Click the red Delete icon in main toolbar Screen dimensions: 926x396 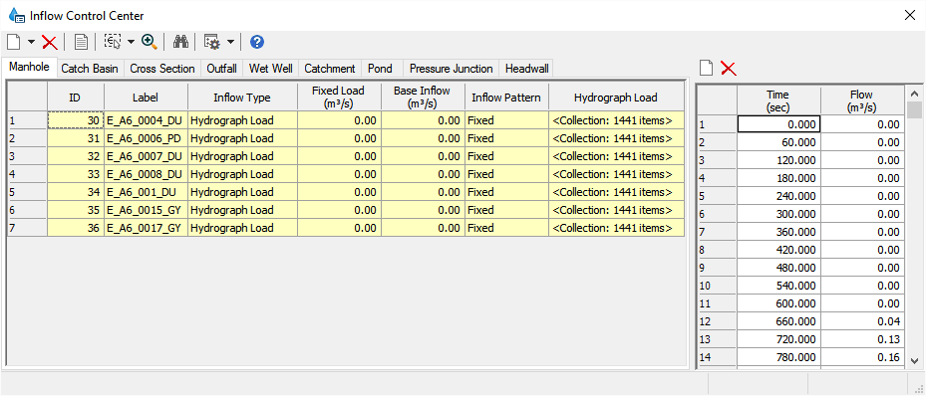50,42
